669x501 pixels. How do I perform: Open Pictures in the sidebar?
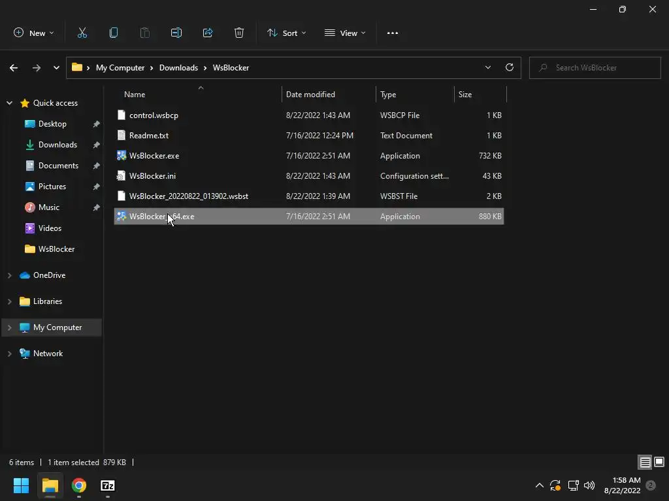[x=52, y=187]
